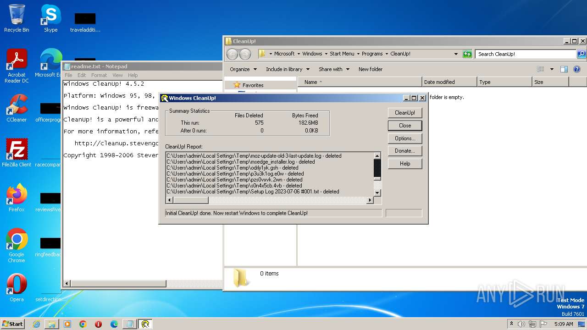Click the report horizontal scrollbar thumb
Viewport: 587px width, 330px height.
click(x=191, y=200)
